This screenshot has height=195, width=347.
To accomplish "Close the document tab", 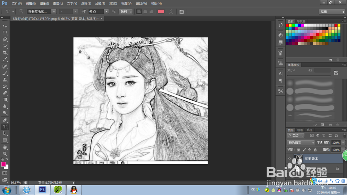I will pyautogui.click(x=101, y=19).
